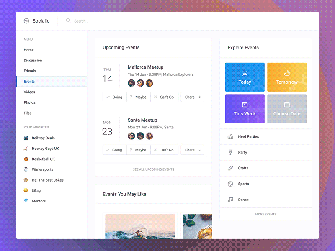
Task: Click the cloud icon on the Tomorrow tile
Action: 287,73
